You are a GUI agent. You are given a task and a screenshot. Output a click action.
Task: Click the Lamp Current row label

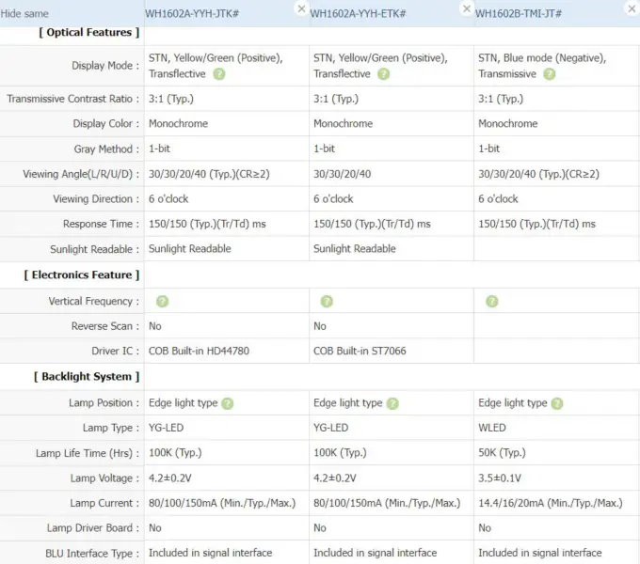point(104,503)
